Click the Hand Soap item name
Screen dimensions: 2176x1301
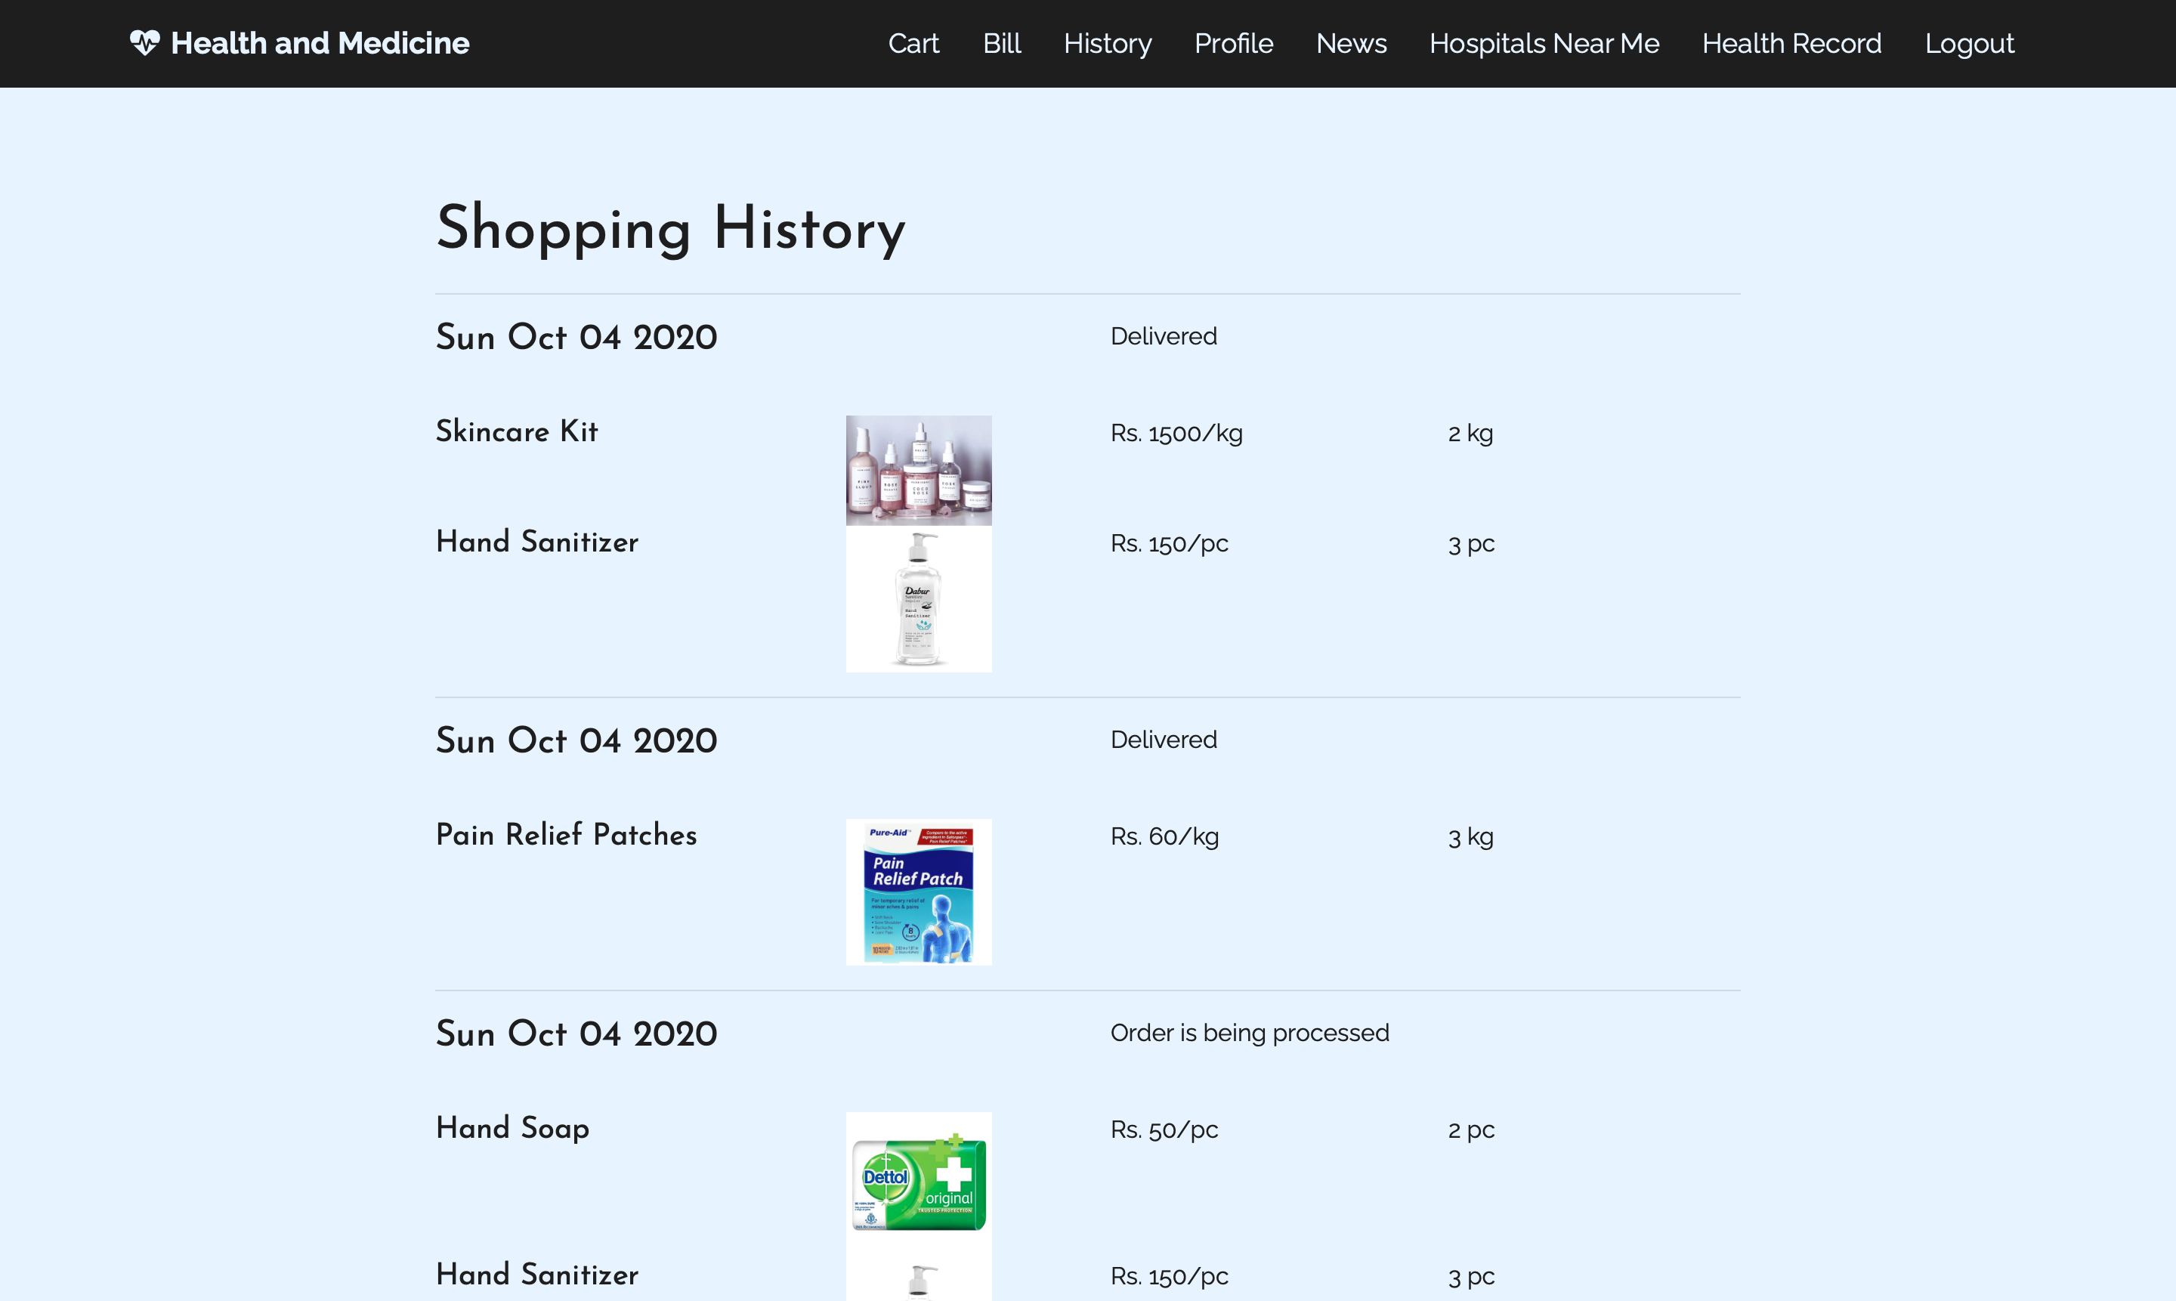point(512,1127)
